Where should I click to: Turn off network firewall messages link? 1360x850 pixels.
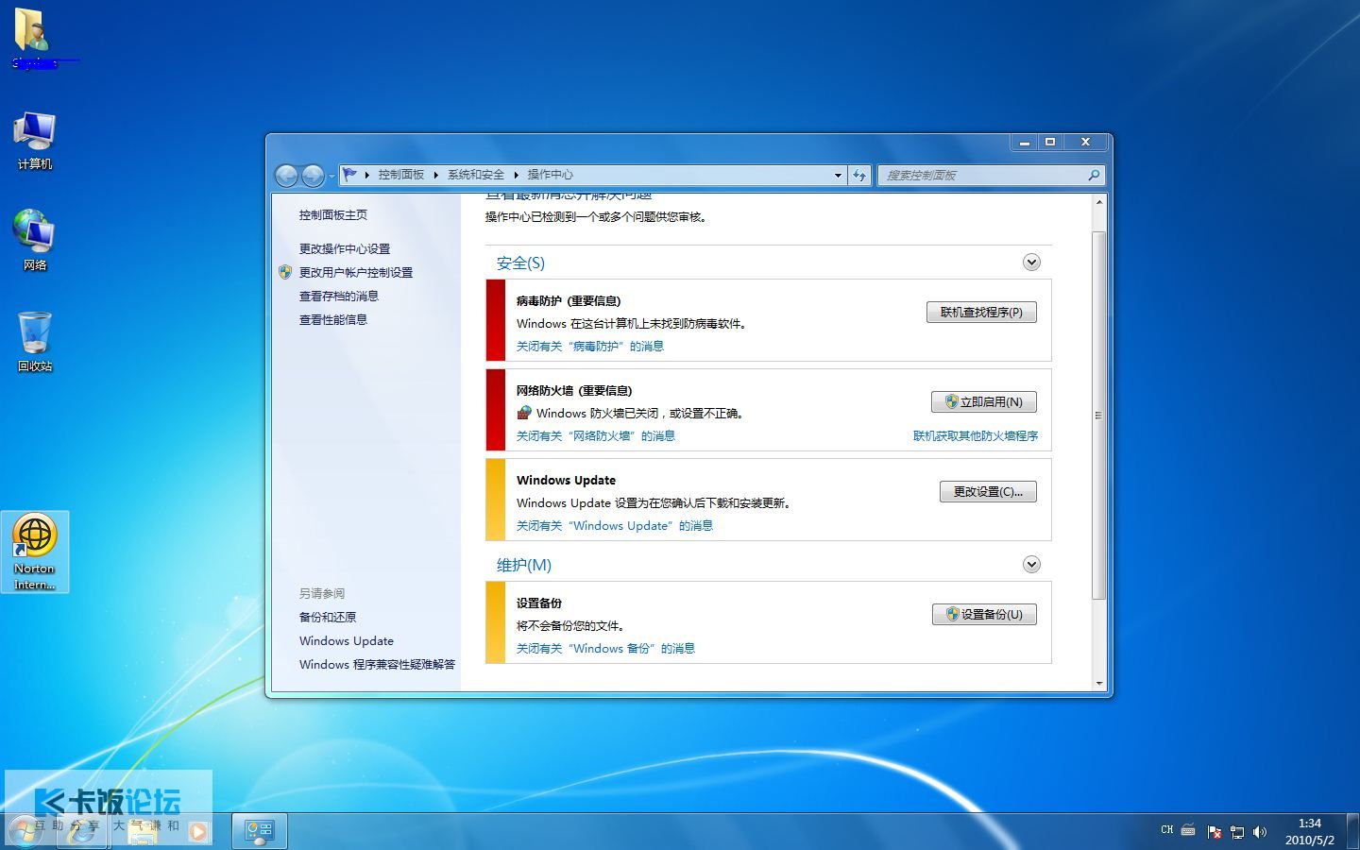(596, 436)
